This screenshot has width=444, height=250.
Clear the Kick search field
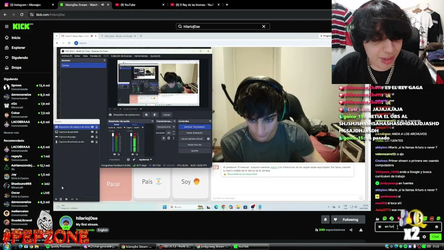264,26
